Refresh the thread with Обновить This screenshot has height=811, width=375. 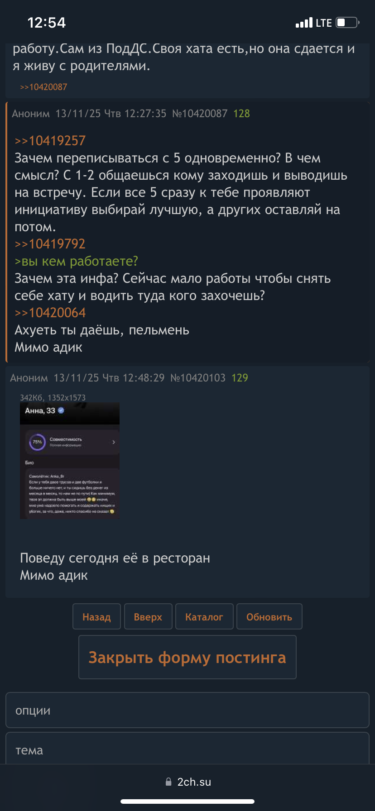[269, 616]
